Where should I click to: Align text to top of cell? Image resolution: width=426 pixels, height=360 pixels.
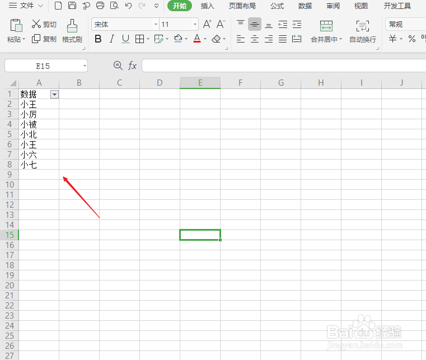tap(241, 24)
